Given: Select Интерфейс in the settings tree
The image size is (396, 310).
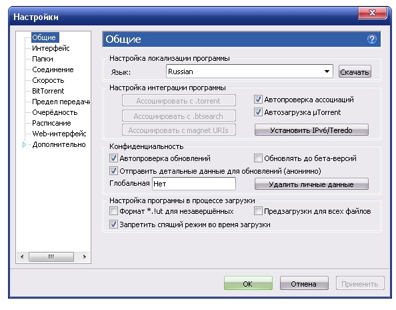Looking at the screenshot, I should 51,48.
